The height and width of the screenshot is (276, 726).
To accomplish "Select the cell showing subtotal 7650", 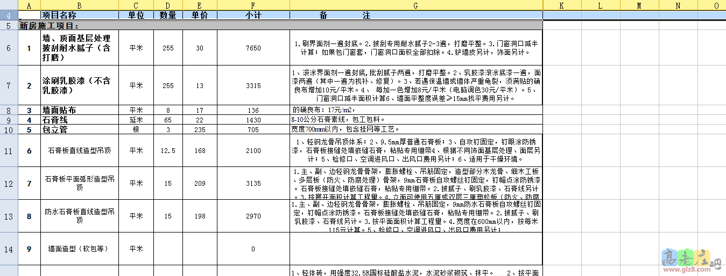I will [x=253, y=48].
